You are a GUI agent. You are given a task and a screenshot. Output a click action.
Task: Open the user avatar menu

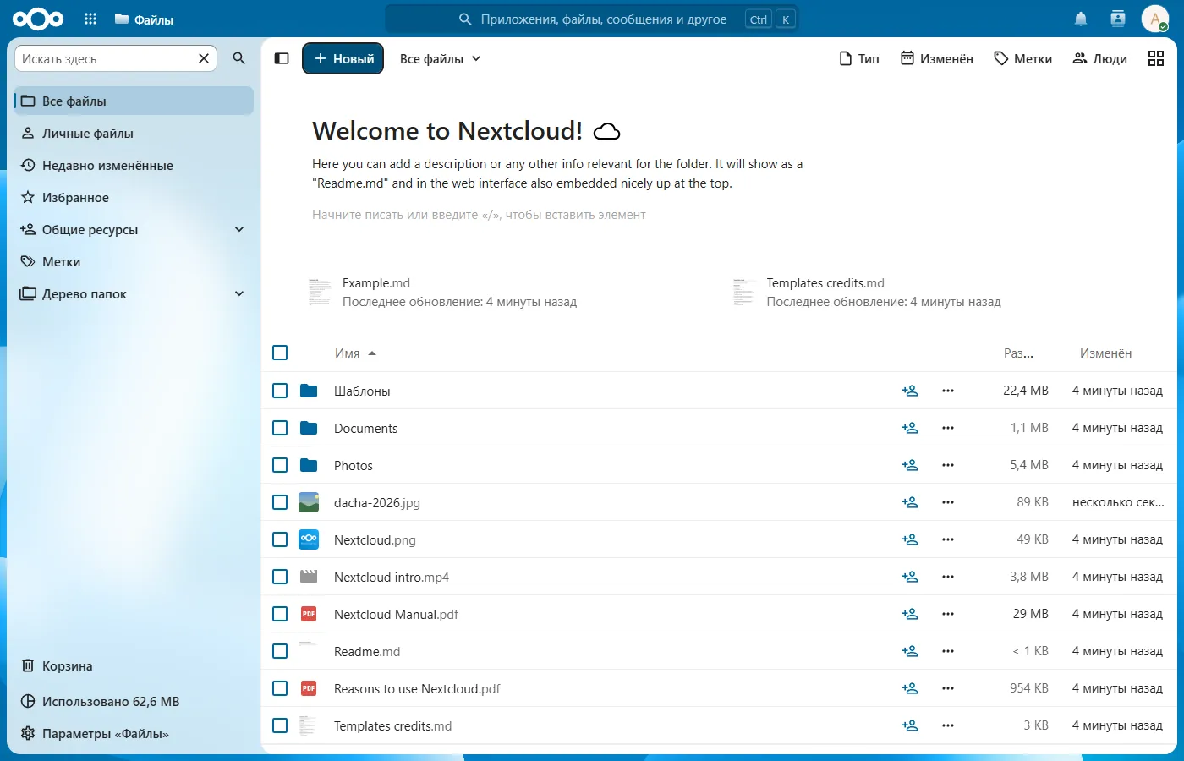click(1154, 19)
